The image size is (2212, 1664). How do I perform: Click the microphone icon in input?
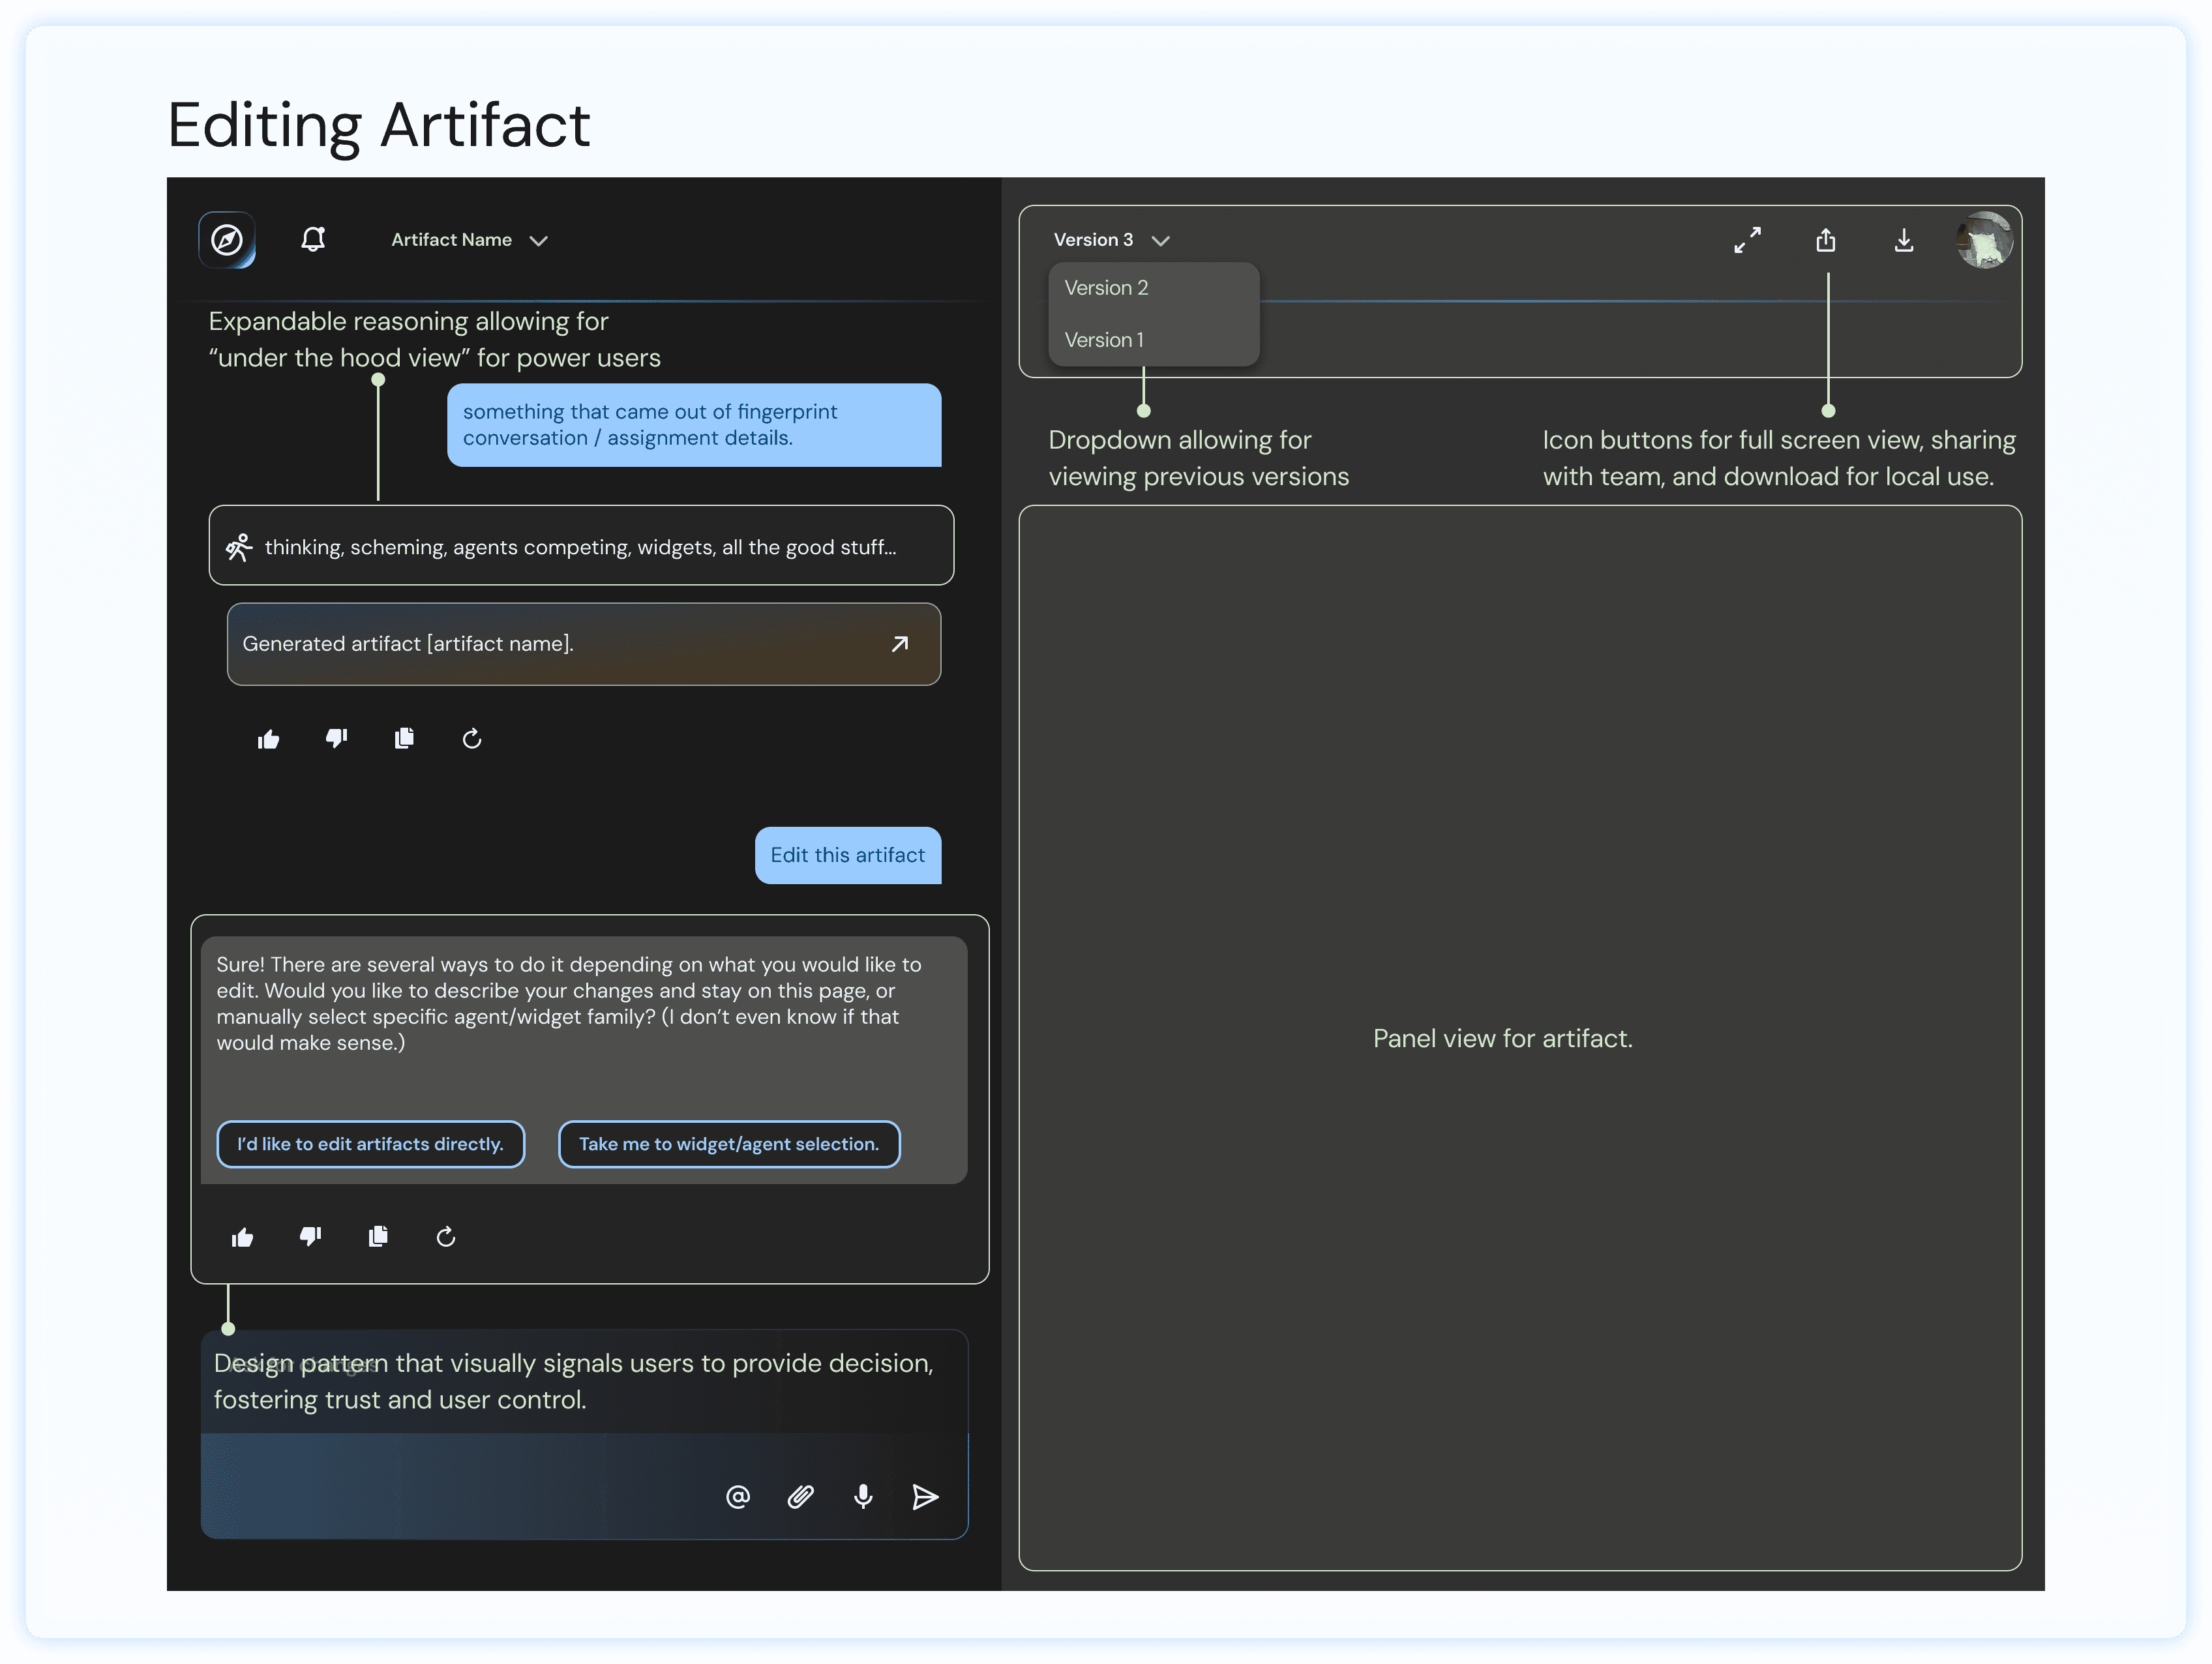(863, 1496)
